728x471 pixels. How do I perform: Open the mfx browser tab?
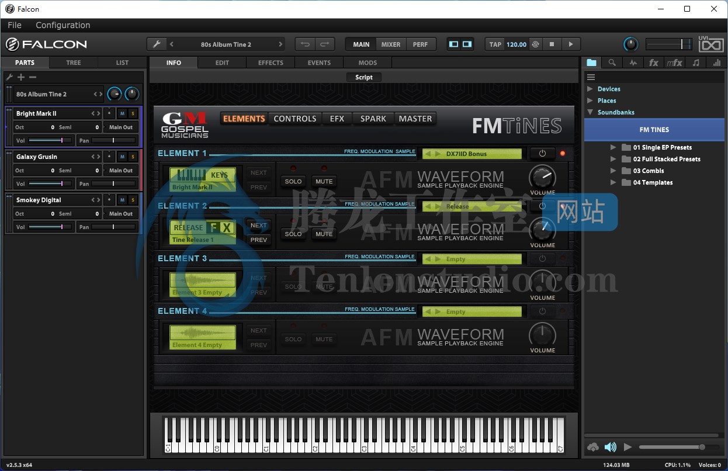pos(675,63)
